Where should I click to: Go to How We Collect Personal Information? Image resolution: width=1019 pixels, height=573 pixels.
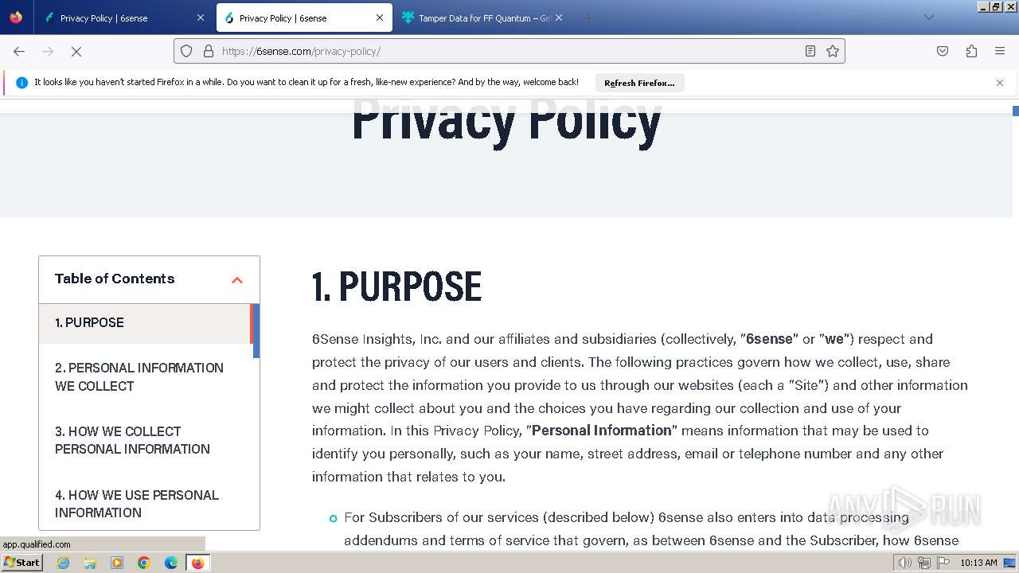pos(132,440)
